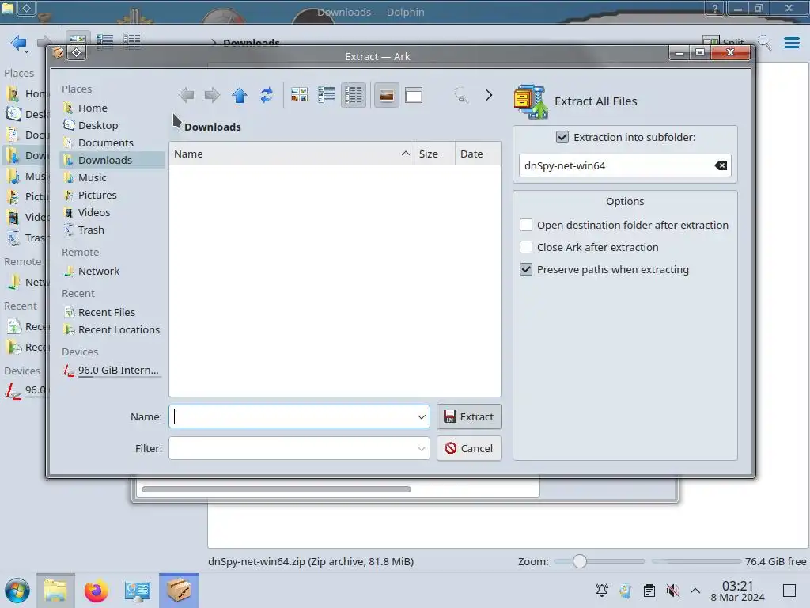Select 96.0 GiB Internal device entry
This screenshot has width=810, height=608.
point(112,370)
